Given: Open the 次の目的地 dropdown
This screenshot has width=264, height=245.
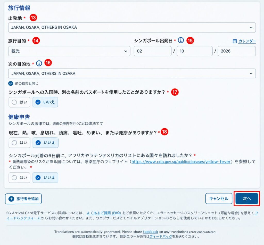Looking at the screenshot, I should (x=132, y=73).
